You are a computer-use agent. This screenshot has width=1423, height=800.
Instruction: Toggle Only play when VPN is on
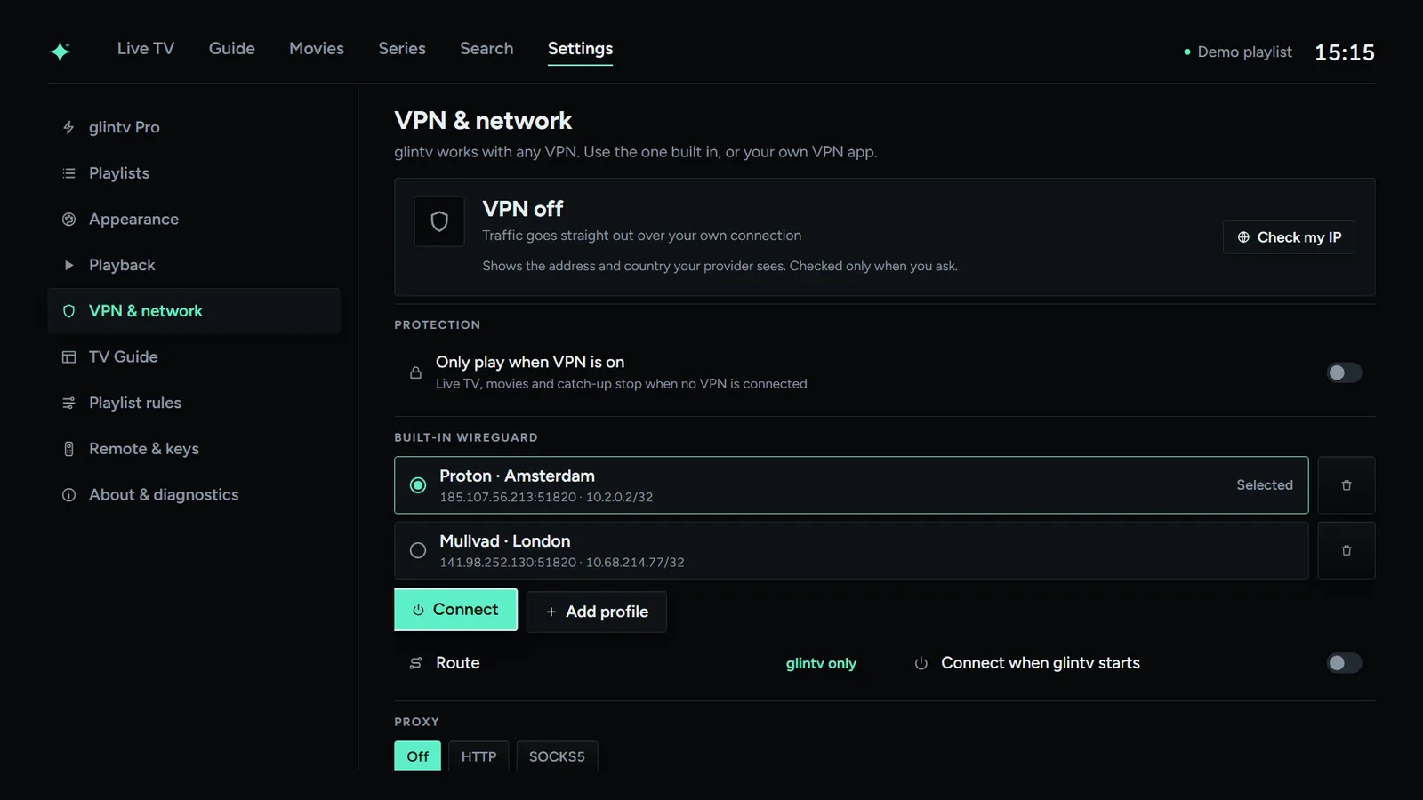click(x=1344, y=372)
